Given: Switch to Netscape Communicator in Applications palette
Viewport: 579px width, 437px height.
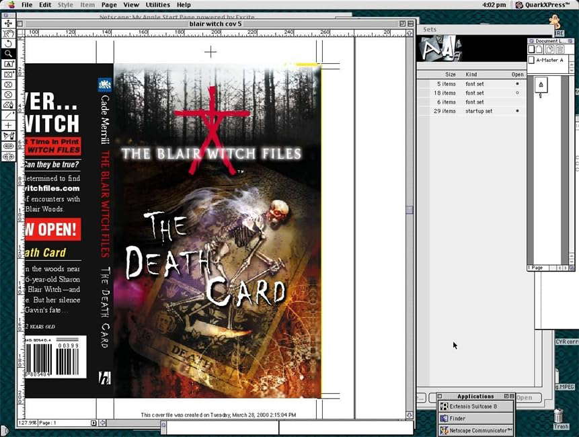Looking at the screenshot, I should pos(475,430).
